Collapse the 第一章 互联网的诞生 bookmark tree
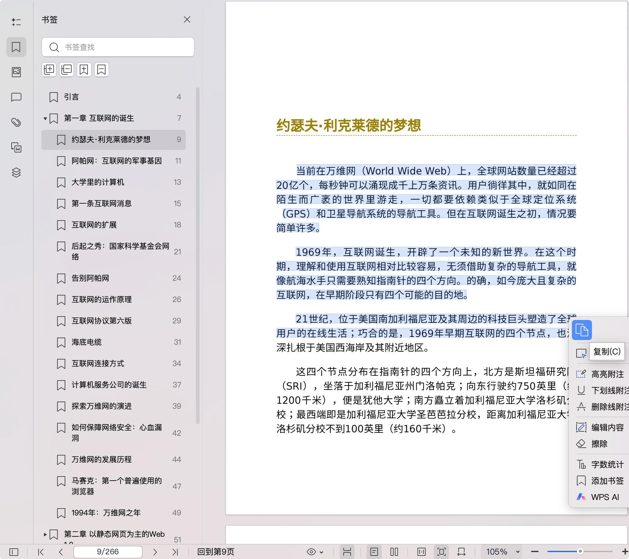The image size is (629, 559). pyautogui.click(x=45, y=118)
